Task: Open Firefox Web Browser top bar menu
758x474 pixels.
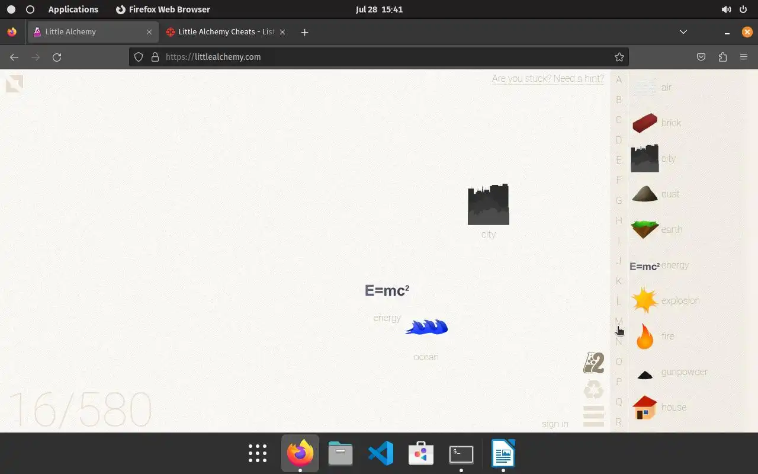Action: tap(163, 9)
